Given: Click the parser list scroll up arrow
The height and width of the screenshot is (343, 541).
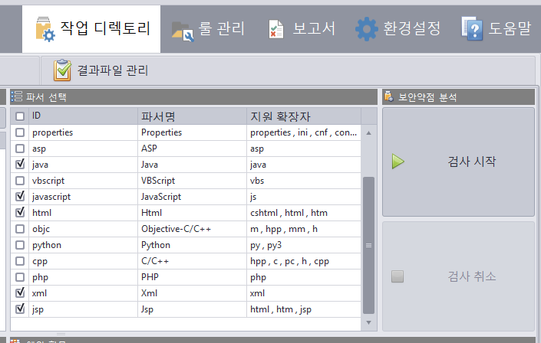Looking at the screenshot, I should [x=368, y=133].
